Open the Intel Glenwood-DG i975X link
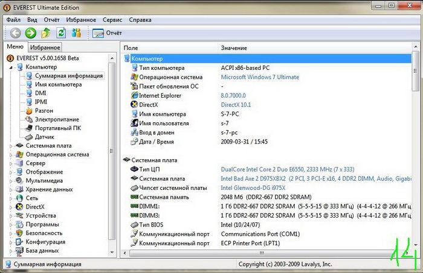423x273 pixels. tap(253, 188)
